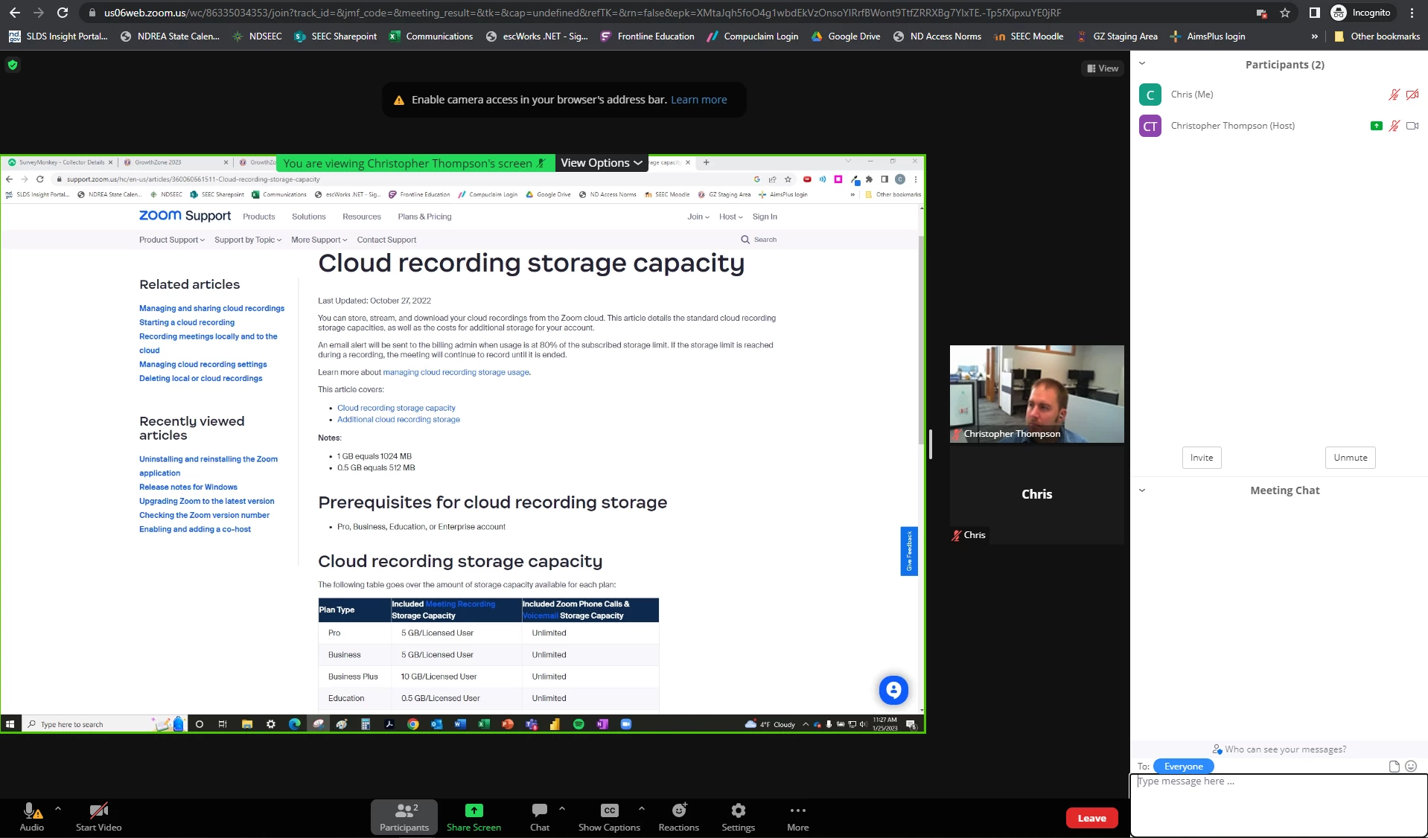This screenshot has width=1428, height=838.
Task: Expand the hidden bookmarks chevron
Action: point(1314,36)
